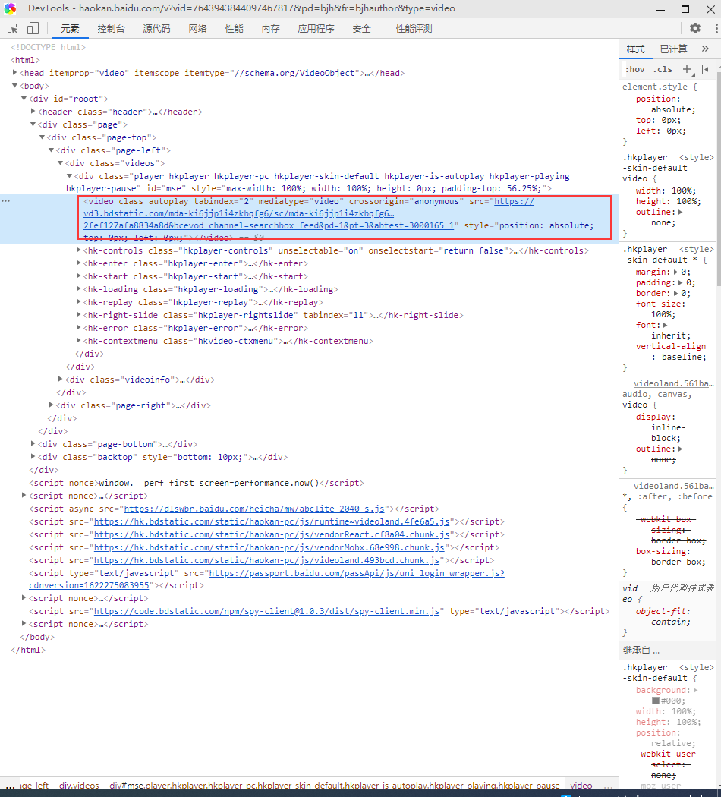Open the first videoland.561ba stylesheet link
This screenshot has width=721, height=797.
pos(673,384)
